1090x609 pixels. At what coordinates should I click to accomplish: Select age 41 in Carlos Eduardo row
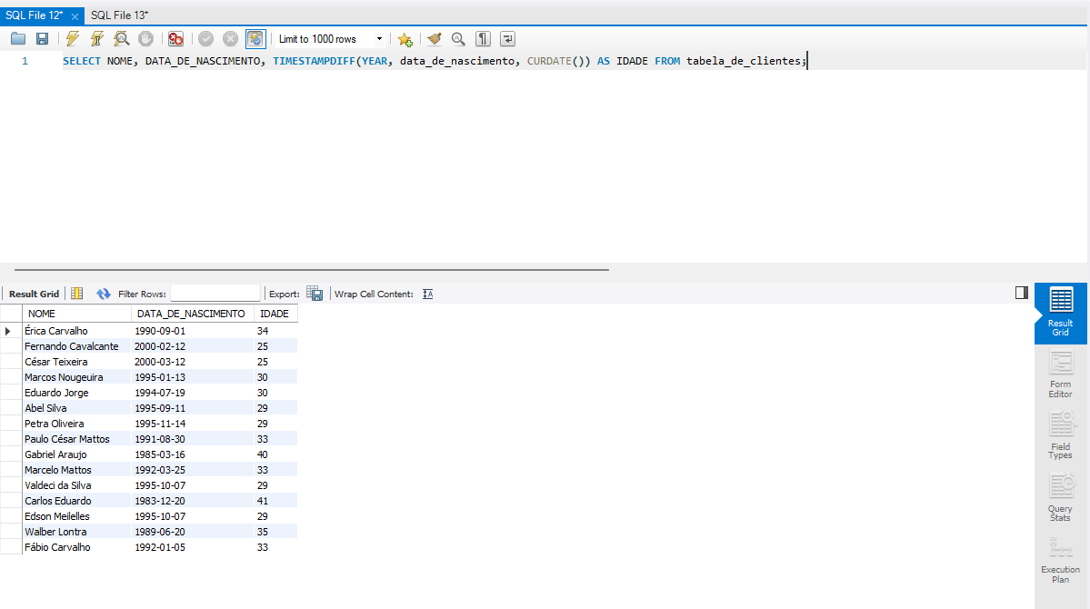pyautogui.click(x=275, y=501)
